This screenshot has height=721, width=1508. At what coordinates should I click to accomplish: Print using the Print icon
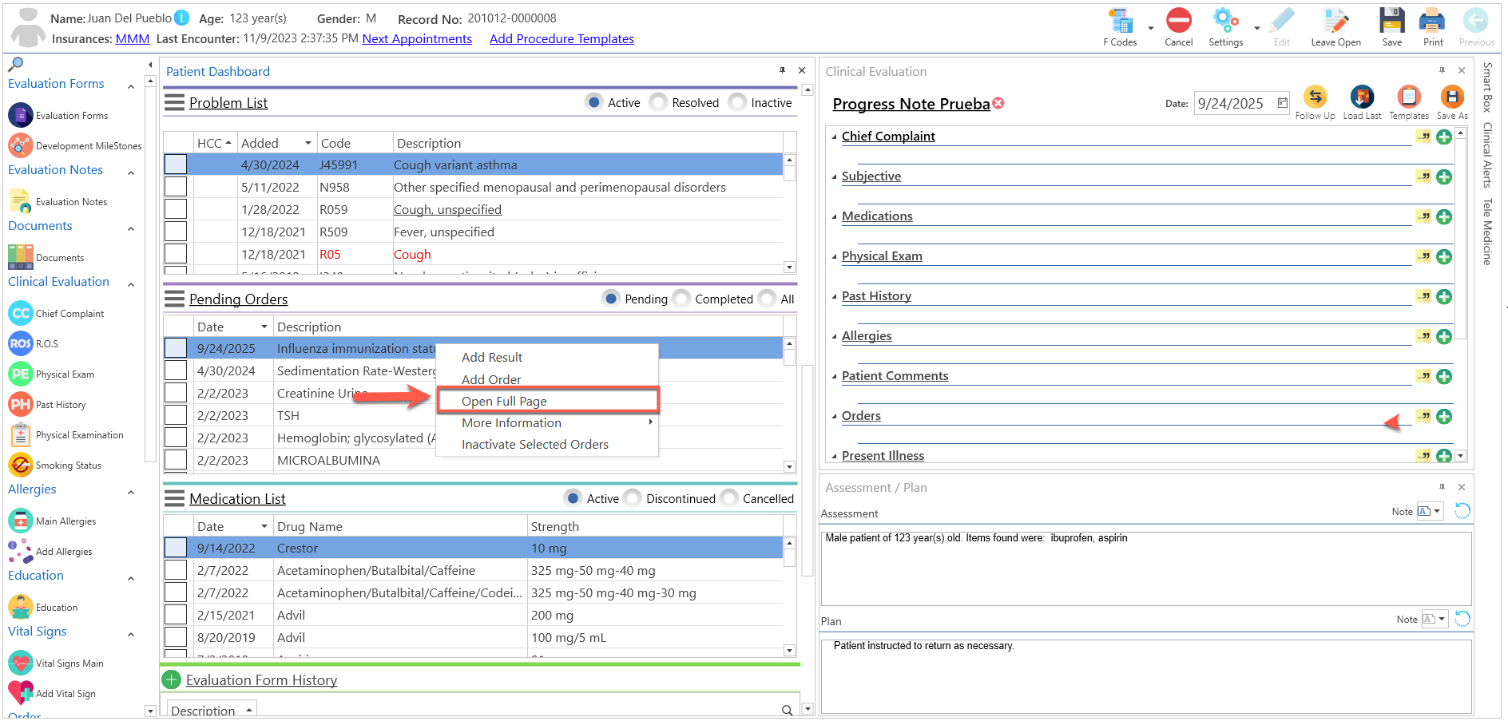click(1432, 21)
